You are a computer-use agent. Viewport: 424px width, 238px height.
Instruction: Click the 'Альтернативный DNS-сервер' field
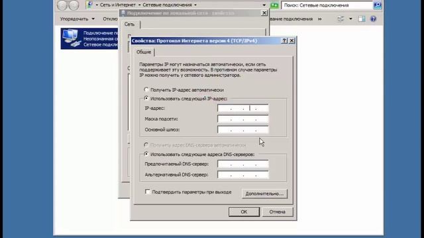coord(243,175)
